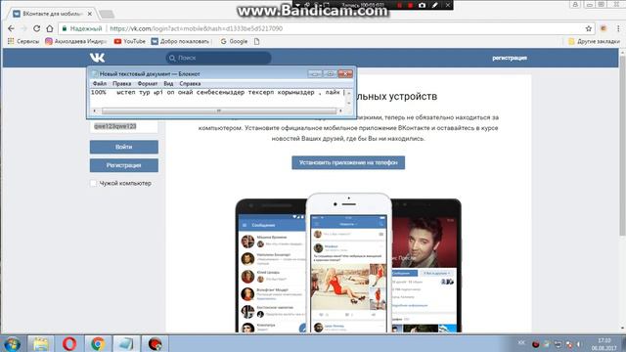Stop recording with Bandicam red stop button
The width and height of the screenshot is (626, 352).
410,5
